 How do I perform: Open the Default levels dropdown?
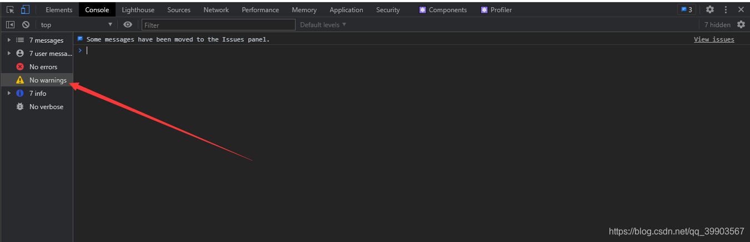pos(323,24)
